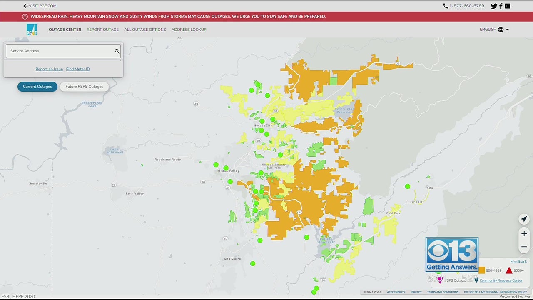Zoom in the map with plus button
This screenshot has width=533, height=300.
[524, 234]
